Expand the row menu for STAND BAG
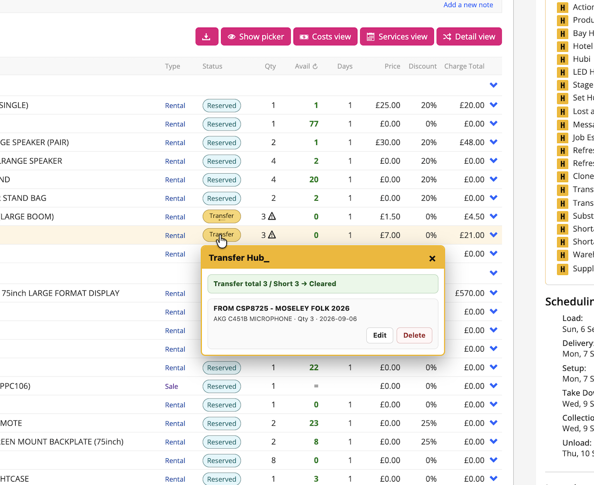Viewport: 594px width, 485px height. pos(494,198)
